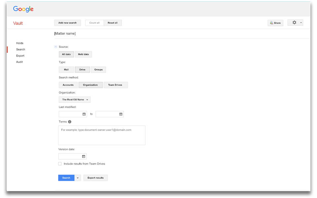Viewport: 317px width, 198px height.
Task: Click inside the Terms text area
Action: click(x=101, y=135)
